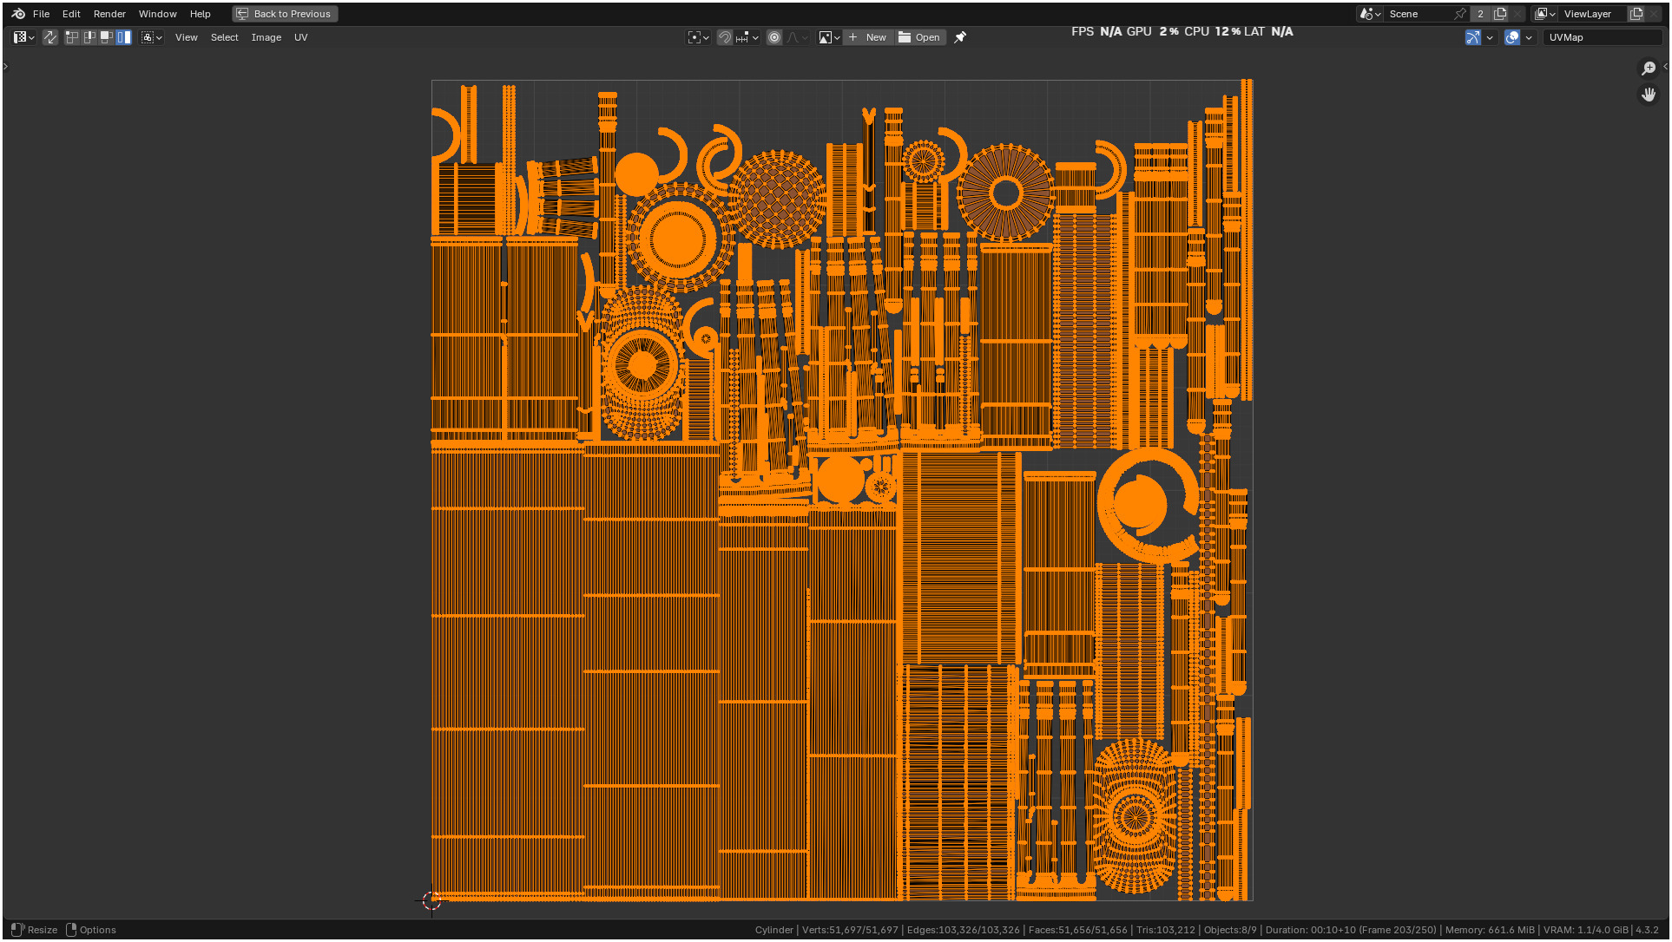This screenshot has height=942, width=1672.
Task: Click the zoom magnifier gizmo
Action: click(x=1648, y=69)
